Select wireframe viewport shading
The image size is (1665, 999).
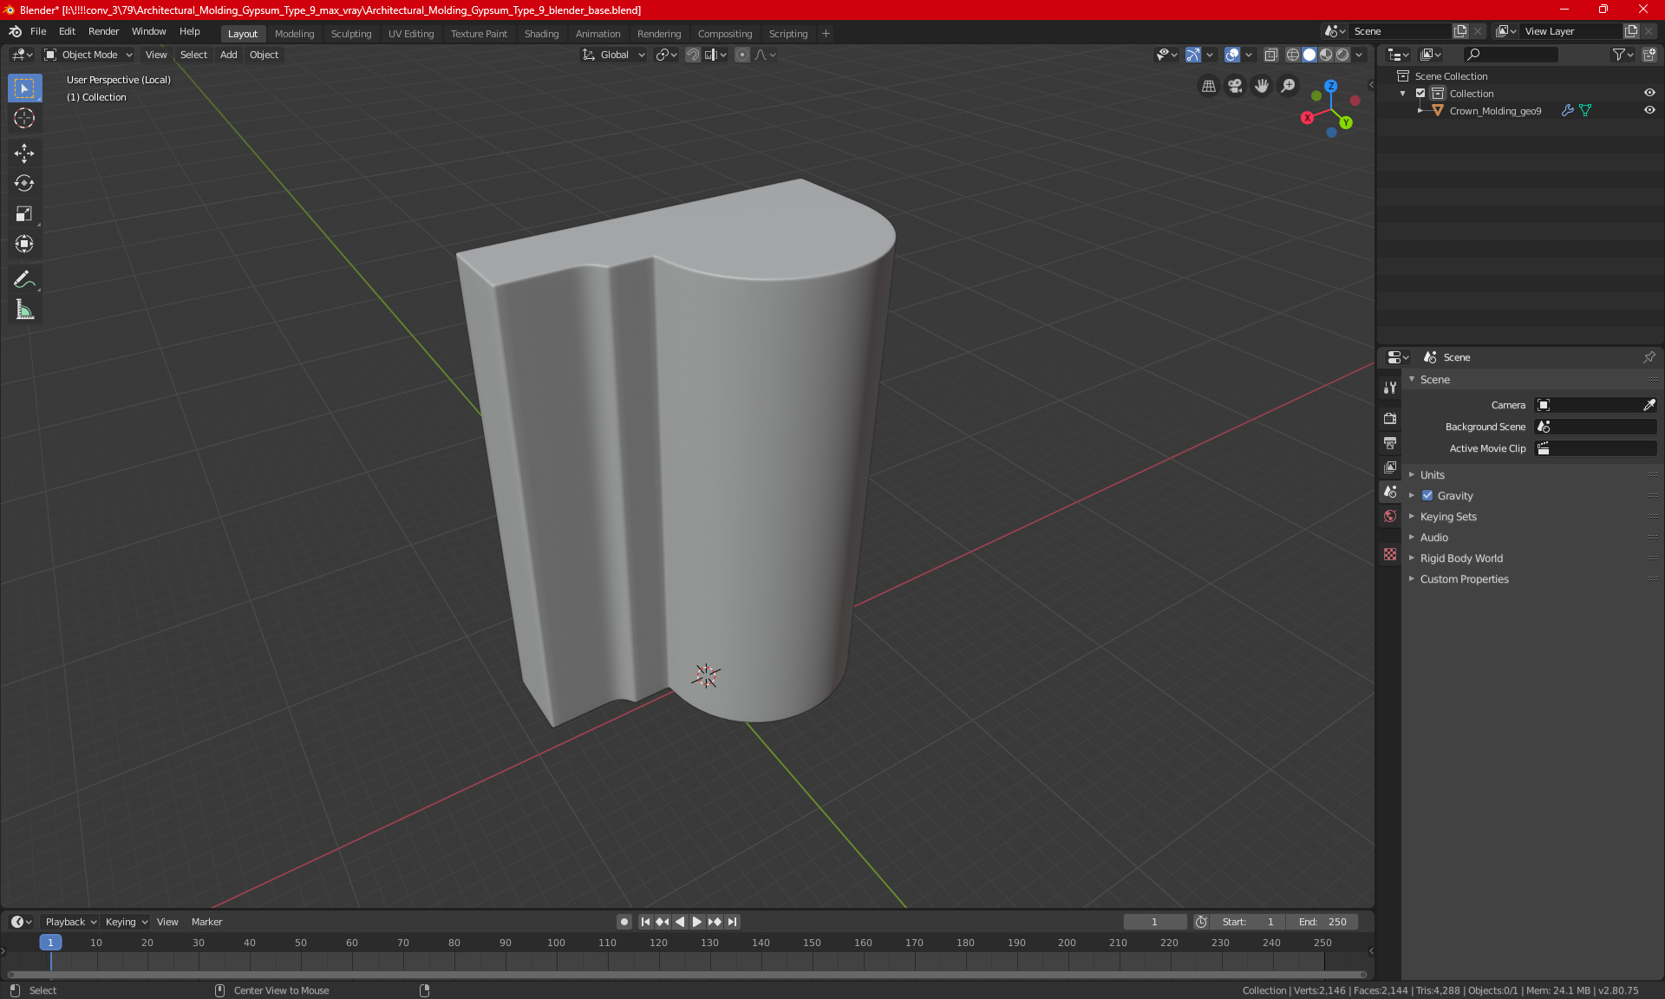[x=1292, y=55]
